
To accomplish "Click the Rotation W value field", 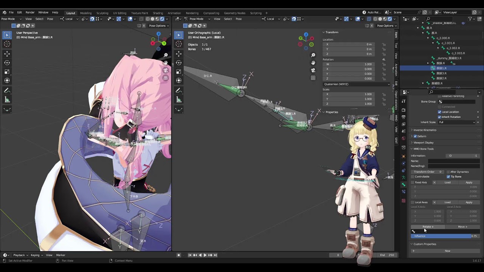I will point(349,64).
